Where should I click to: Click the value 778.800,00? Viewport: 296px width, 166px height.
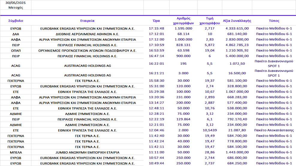point(237,141)
